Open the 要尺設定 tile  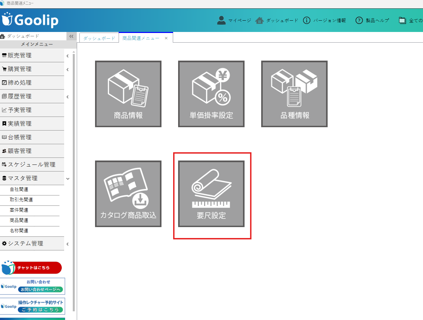pos(211,194)
